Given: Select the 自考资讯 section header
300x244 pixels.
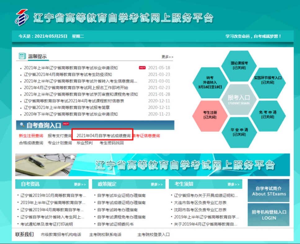Looking at the screenshot, I should 52,184.
